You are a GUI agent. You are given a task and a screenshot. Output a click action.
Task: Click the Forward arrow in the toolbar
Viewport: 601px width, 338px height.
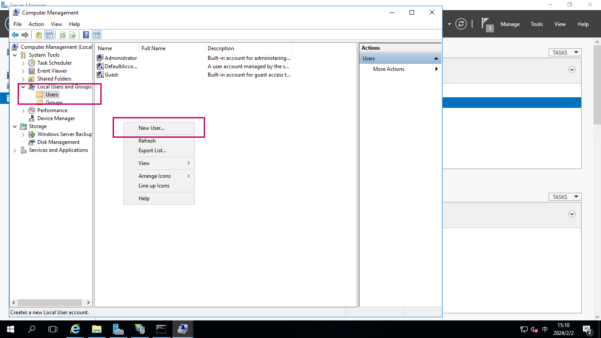tap(25, 35)
